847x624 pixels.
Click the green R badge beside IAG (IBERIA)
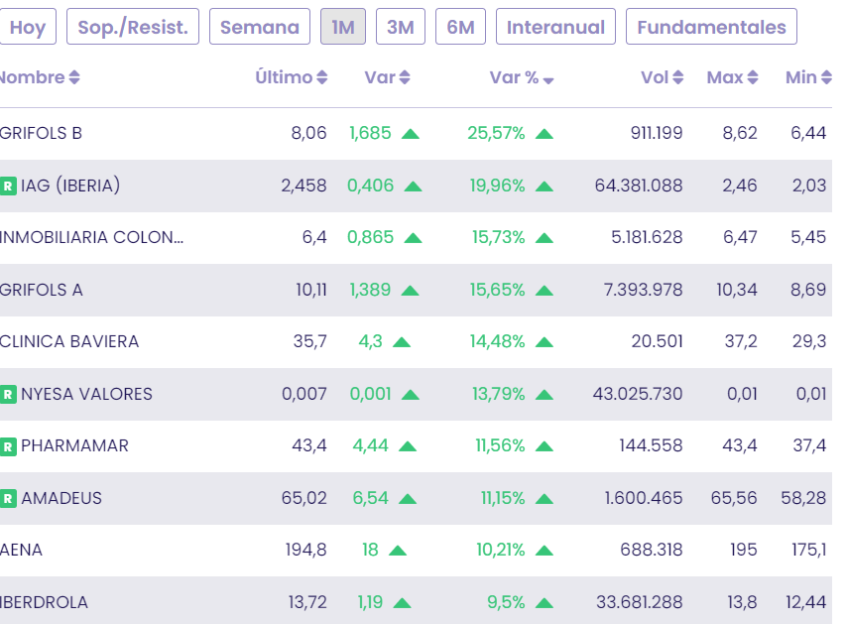click(8, 186)
